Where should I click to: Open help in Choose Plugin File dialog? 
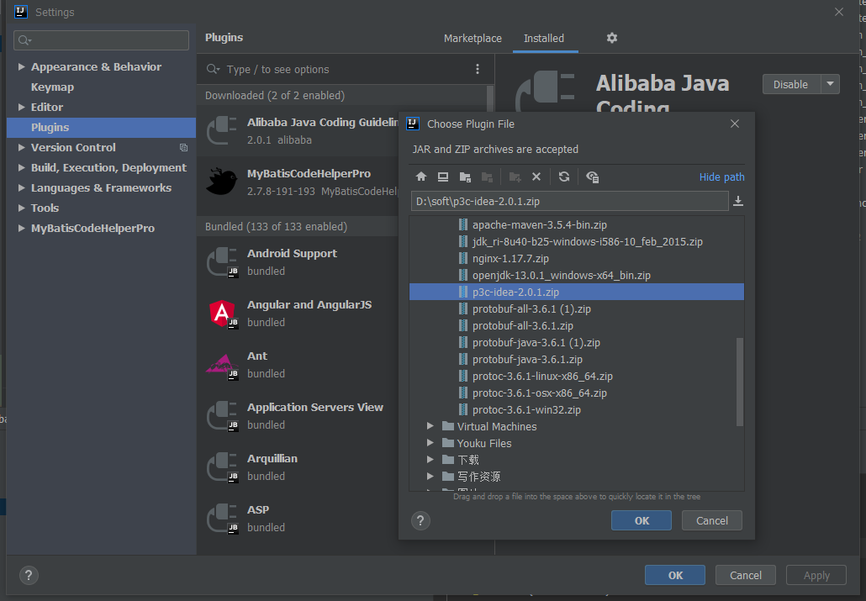(x=420, y=520)
